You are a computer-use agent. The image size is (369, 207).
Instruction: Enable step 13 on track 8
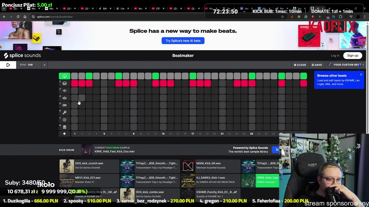tap(163, 127)
